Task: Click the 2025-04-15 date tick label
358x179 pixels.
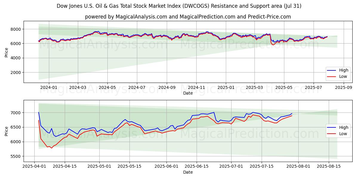Action: (65, 166)
